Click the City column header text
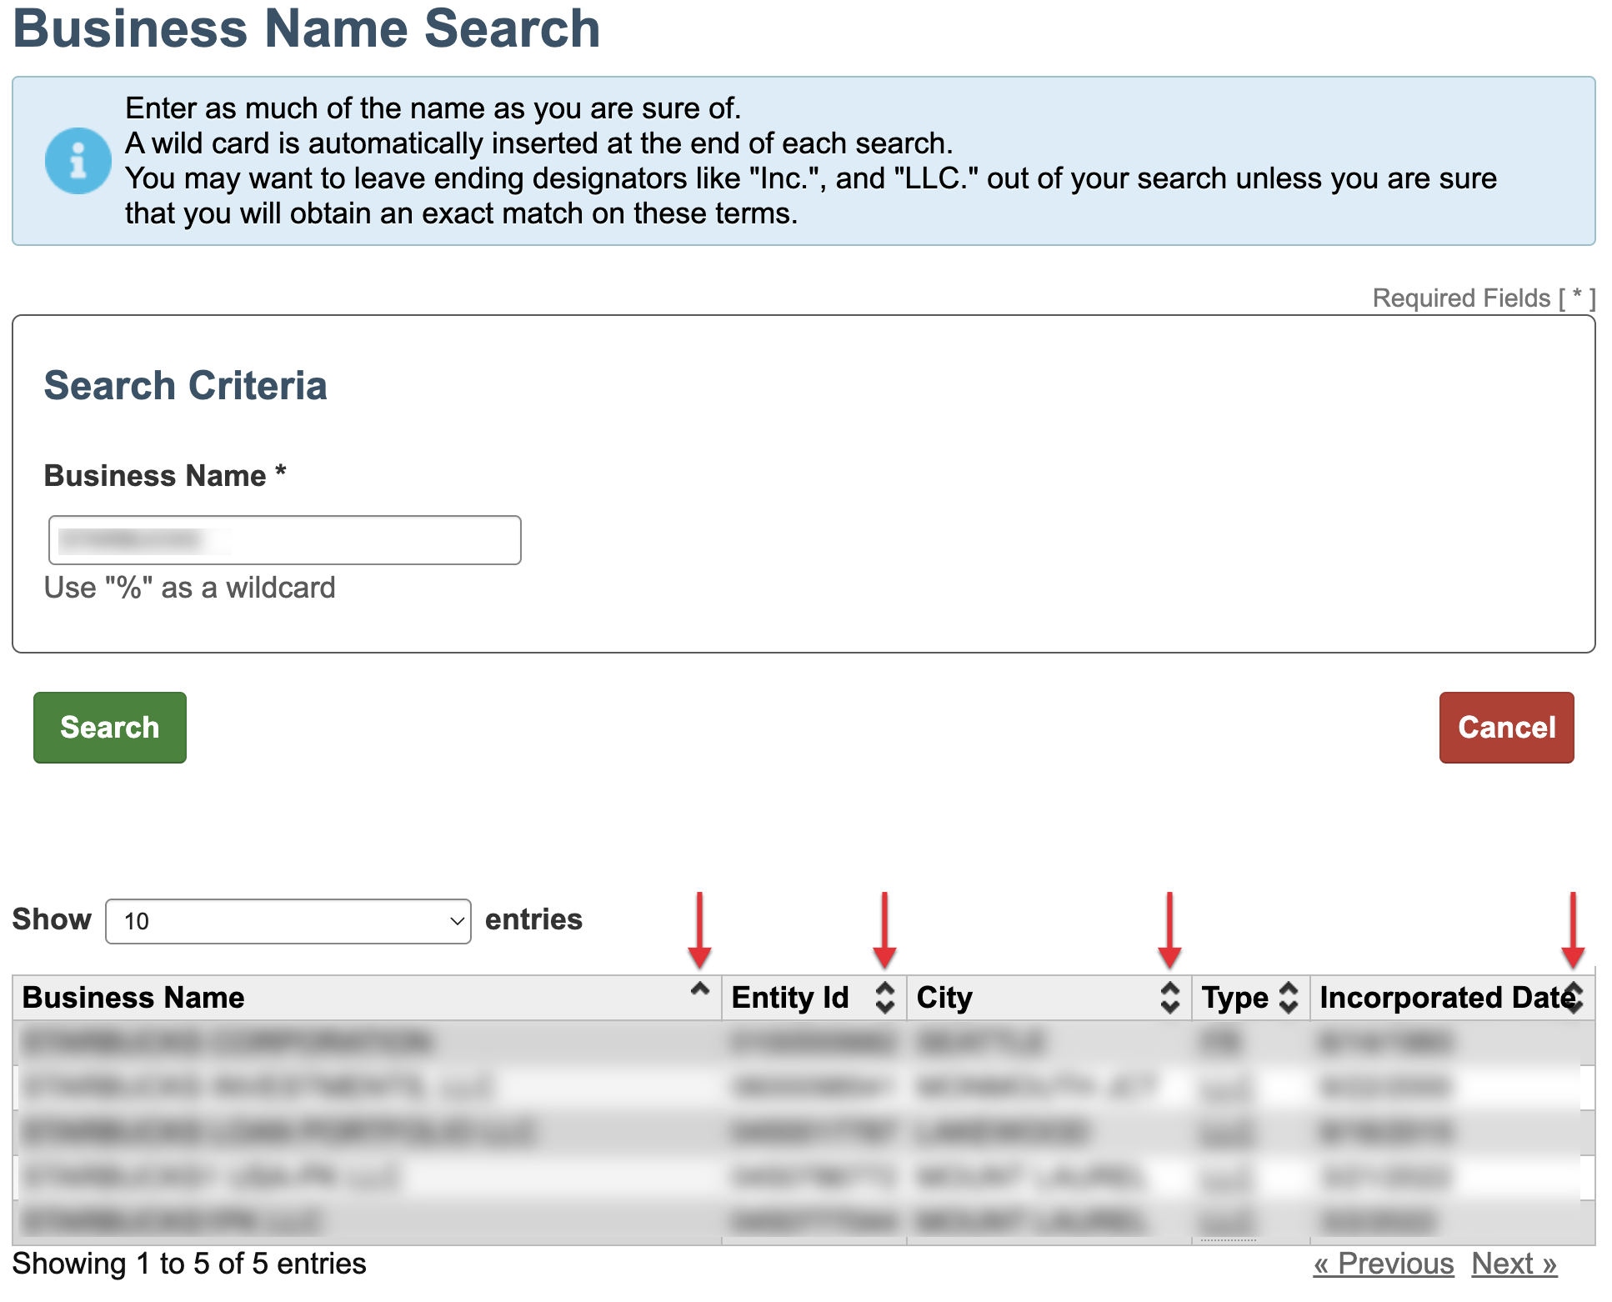 pos(944,998)
